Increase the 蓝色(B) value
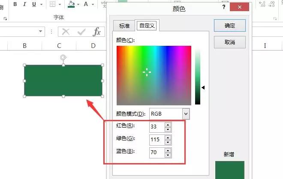Image resolution: width=283 pixels, height=179 pixels. point(168,150)
